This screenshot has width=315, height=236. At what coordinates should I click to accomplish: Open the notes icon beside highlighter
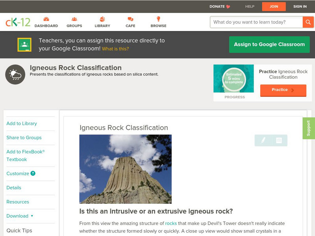point(279,140)
